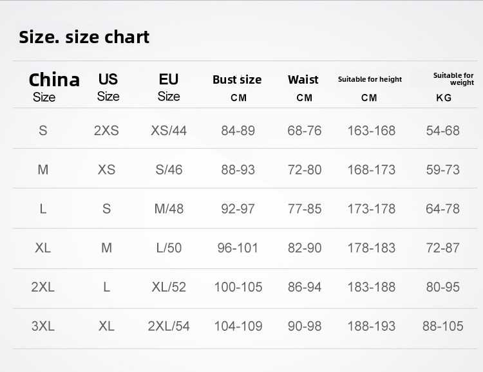
Task: Select the M/48 EU size cell
Action: tap(169, 209)
